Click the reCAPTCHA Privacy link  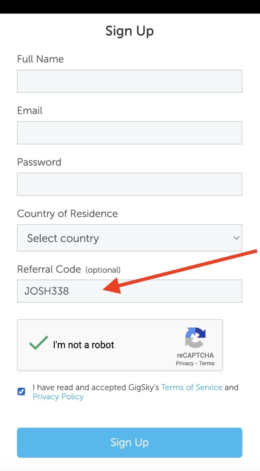[185, 363]
